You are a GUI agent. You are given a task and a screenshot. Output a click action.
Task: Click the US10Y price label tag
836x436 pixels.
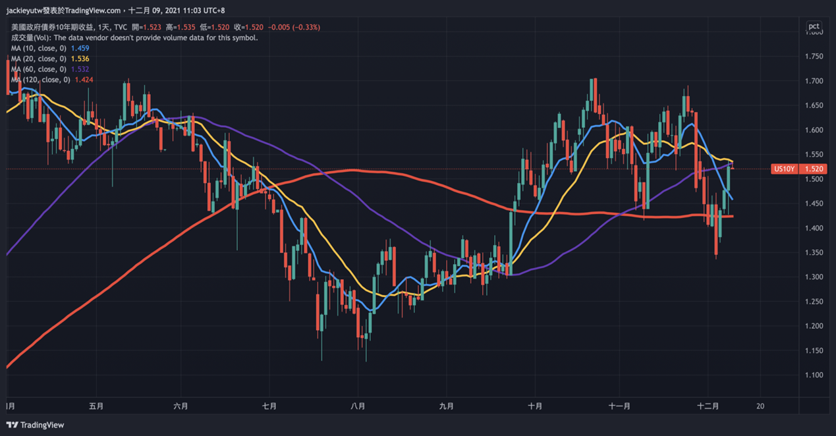click(x=783, y=169)
